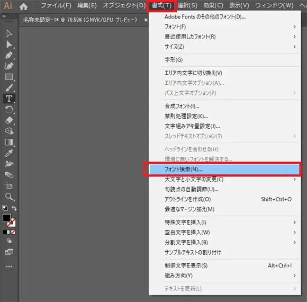
Task: Select the Symbol Sprayer tool
Action: [9, 164]
